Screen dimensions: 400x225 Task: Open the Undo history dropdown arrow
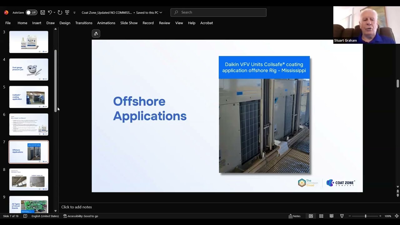(x=54, y=12)
